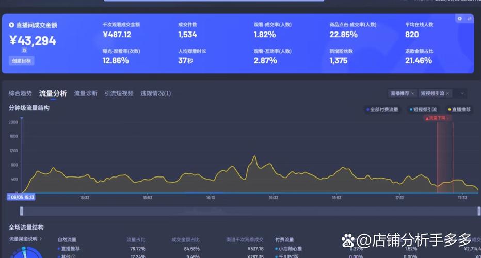
Task: Remove the 短视频引流 filter tag
Action: coord(447,93)
